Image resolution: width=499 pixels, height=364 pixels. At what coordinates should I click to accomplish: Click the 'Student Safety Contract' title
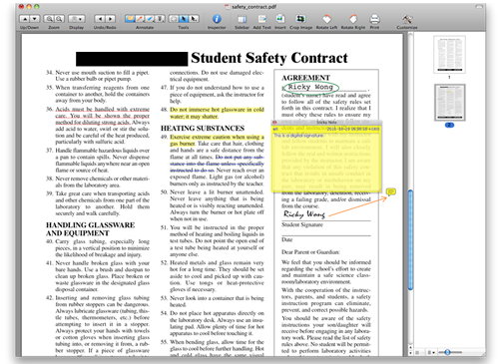tap(269, 58)
